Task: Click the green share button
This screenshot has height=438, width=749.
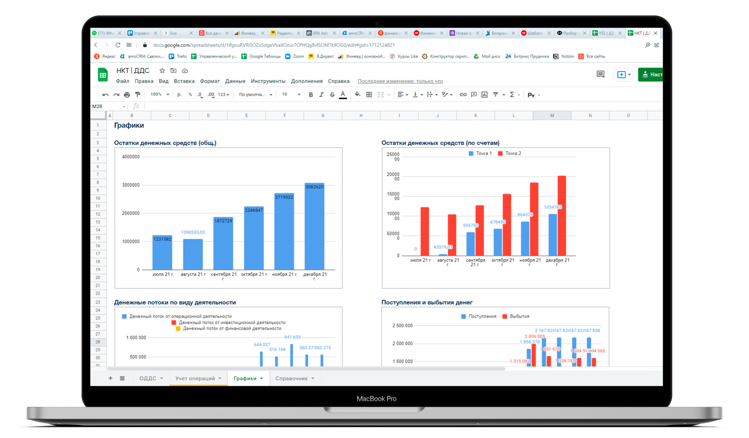Action: pyautogui.click(x=650, y=74)
